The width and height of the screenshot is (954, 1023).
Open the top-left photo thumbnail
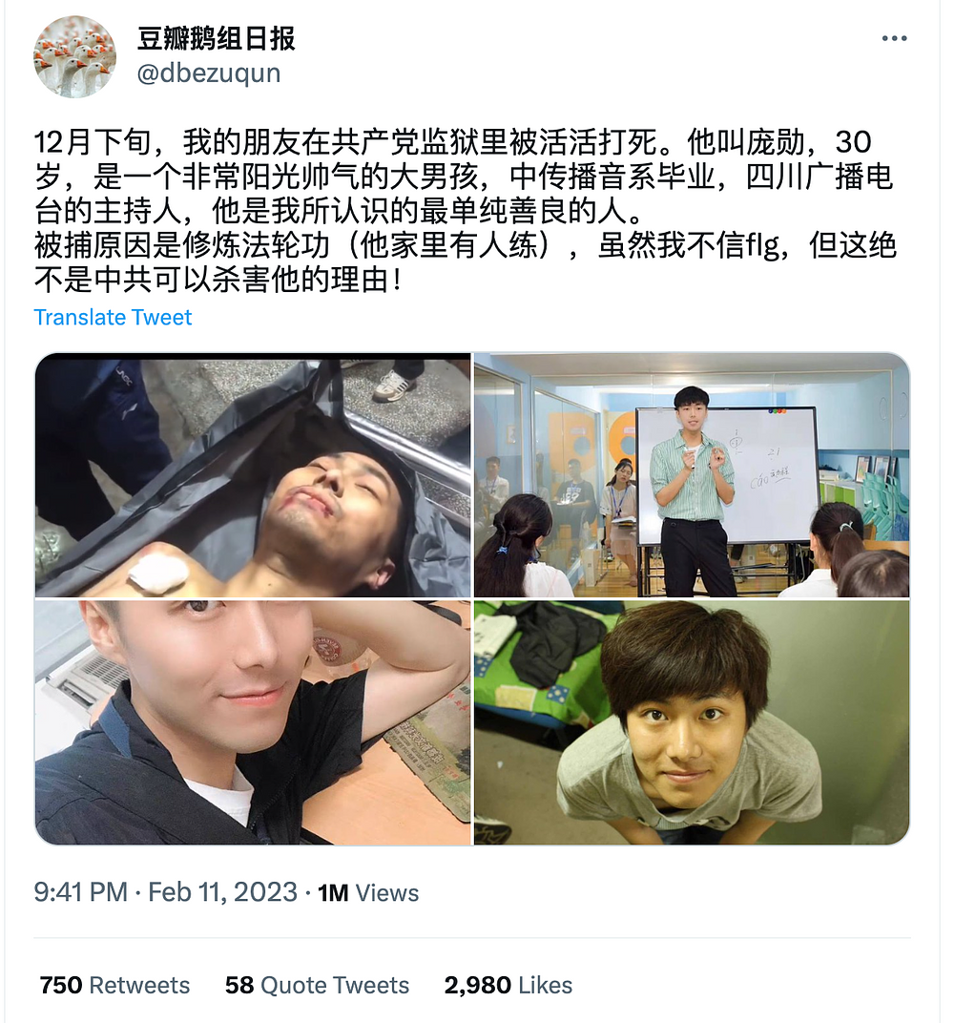pyautogui.click(x=253, y=475)
